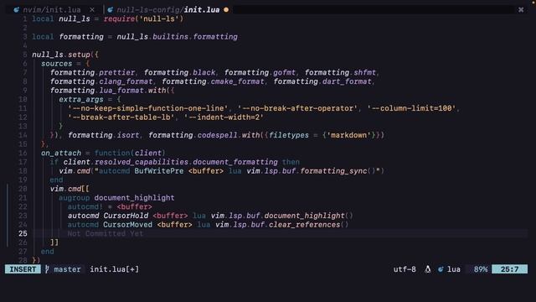This screenshot has width=536, height=302.
Task: Click '--break-after-table-lb' string
Action: tap(121, 117)
